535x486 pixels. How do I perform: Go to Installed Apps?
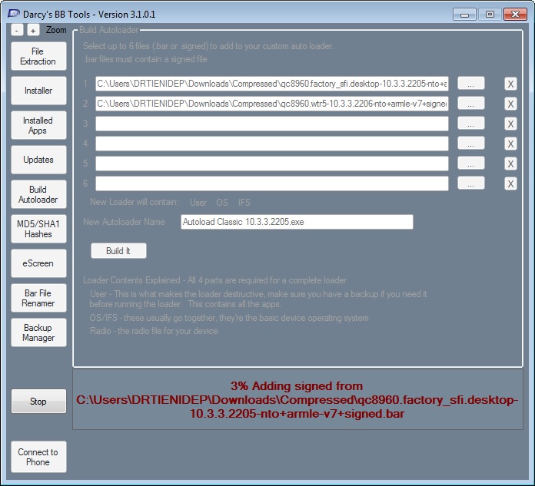point(38,125)
